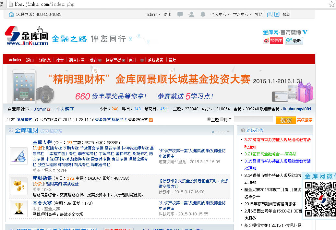
Task: Click the moderator name 释航舍
Action: [x=50, y=170]
